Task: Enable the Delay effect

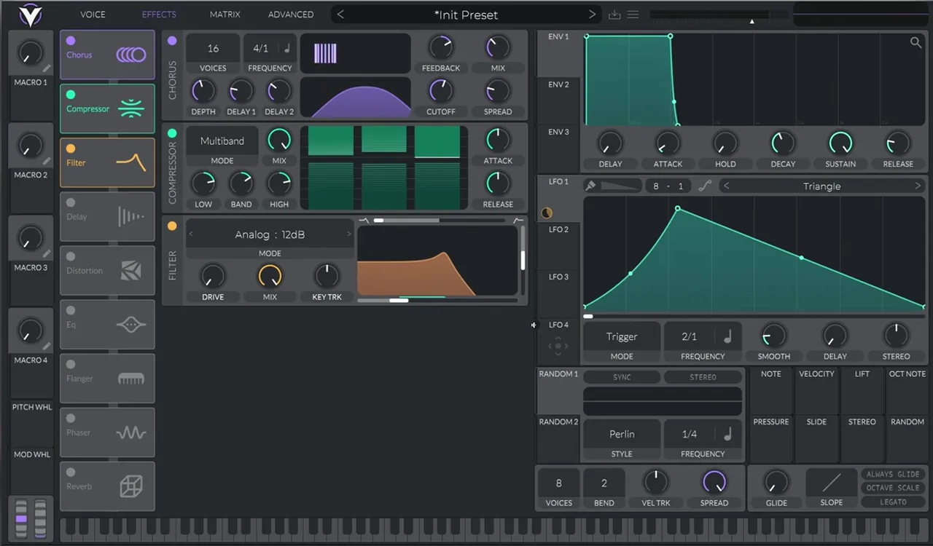Action: pyautogui.click(x=71, y=203)
